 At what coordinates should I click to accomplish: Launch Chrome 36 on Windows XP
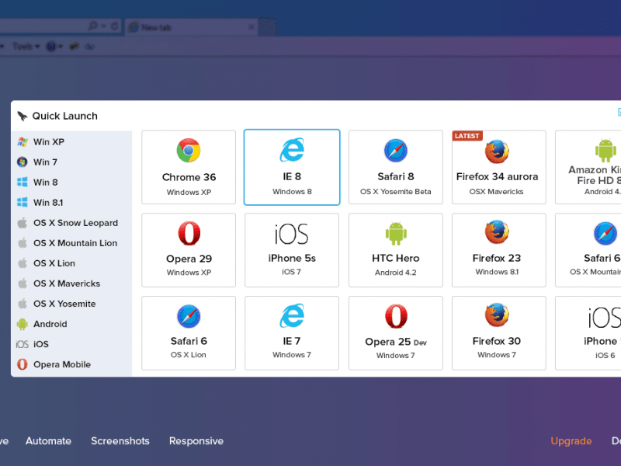click(x=189, y=167)
